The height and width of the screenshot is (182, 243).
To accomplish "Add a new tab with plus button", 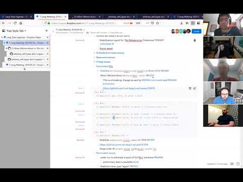I will pos(25,69).
